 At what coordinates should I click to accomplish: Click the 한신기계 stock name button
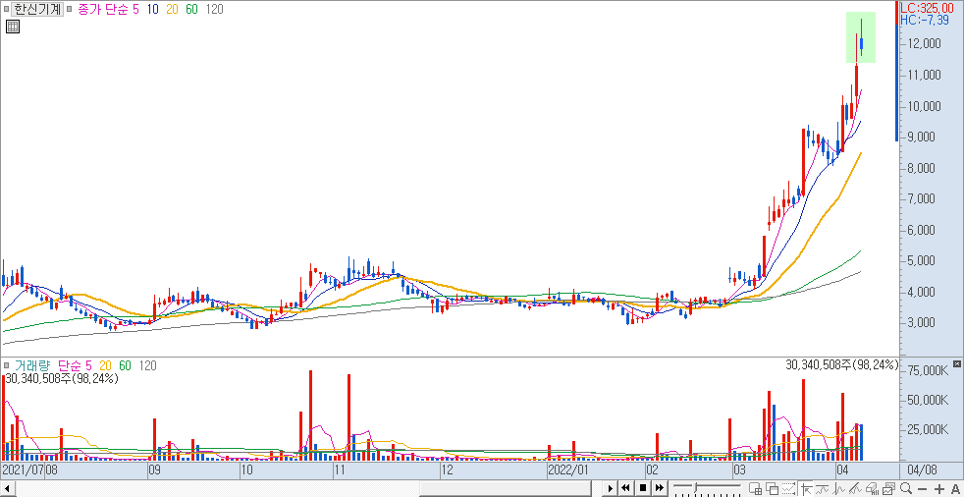[38, 9]
